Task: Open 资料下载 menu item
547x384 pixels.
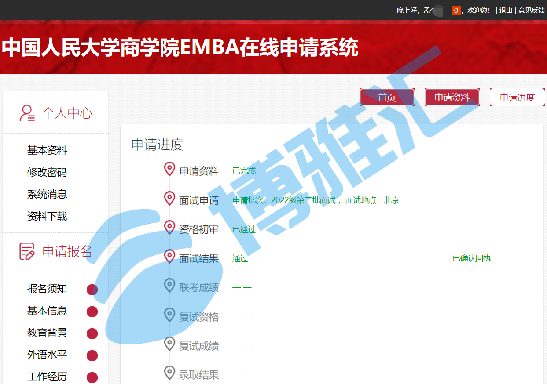Action: click(x=47, y=216)
